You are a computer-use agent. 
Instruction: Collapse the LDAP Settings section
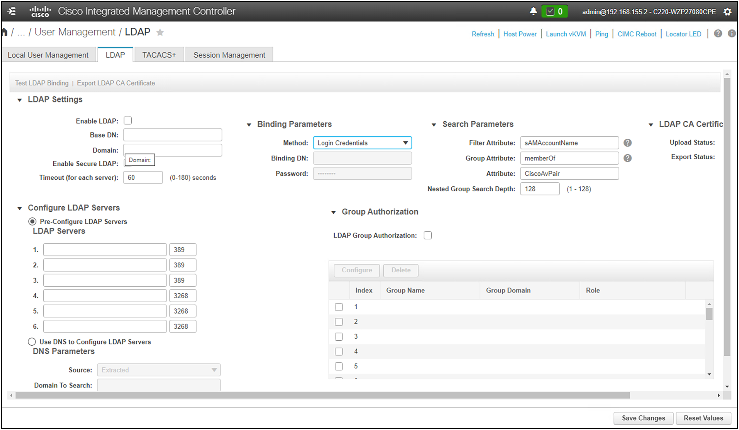click(19, 100)
